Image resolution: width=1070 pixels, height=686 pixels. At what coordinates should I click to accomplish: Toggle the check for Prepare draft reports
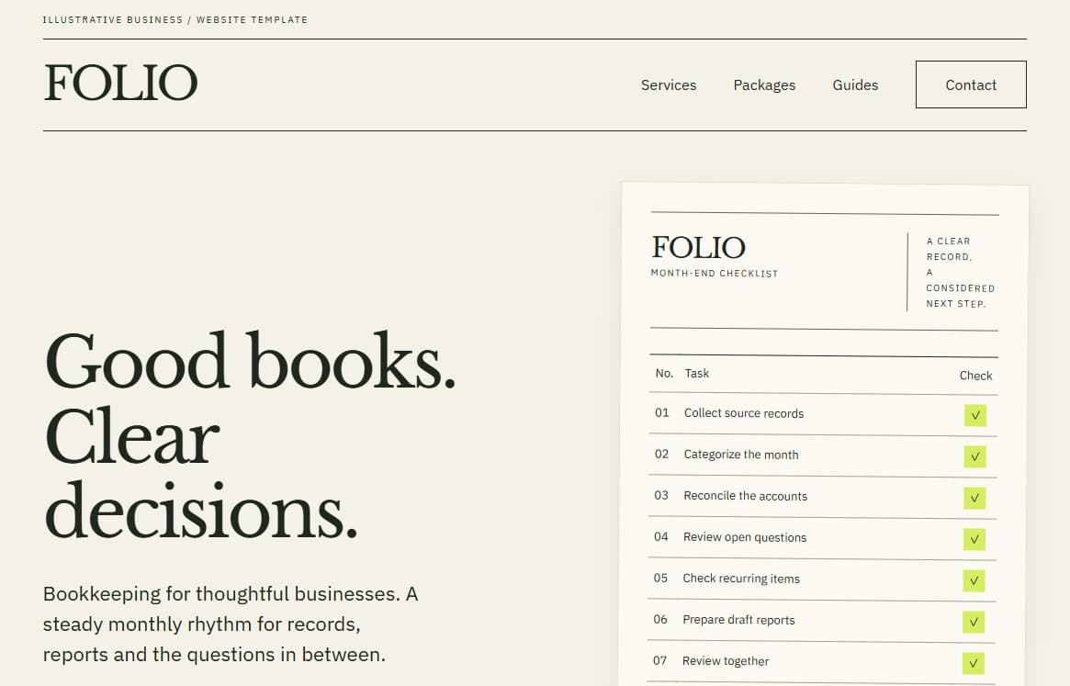pyautogui.click(x=974, y=622)
